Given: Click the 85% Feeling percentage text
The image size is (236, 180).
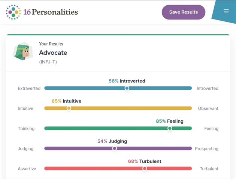Looking at the screenshot, I should click(169, 121).
